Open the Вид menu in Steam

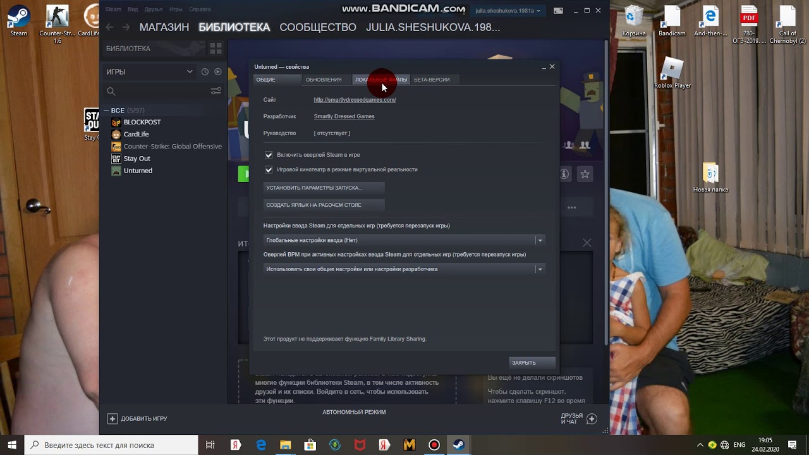133,9
